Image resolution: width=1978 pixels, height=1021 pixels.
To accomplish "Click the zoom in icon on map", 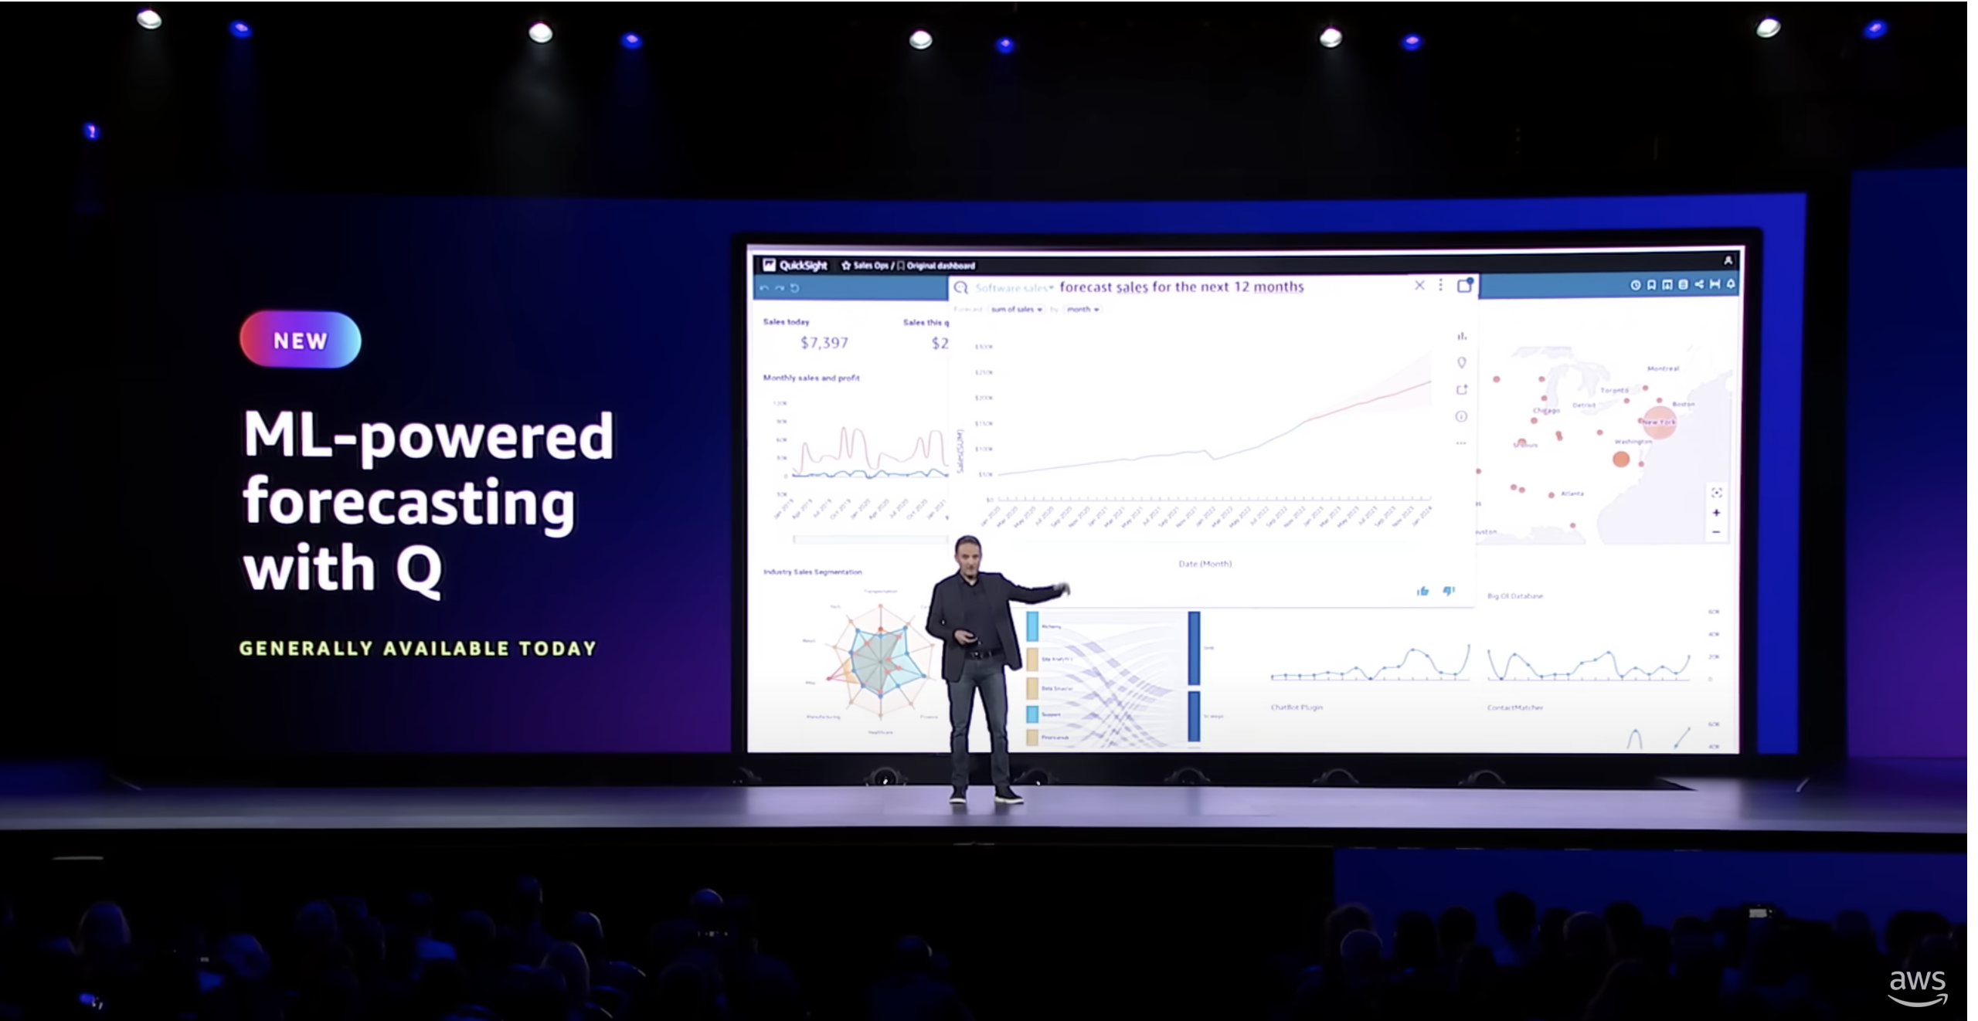I will [x=1716, y=513].
